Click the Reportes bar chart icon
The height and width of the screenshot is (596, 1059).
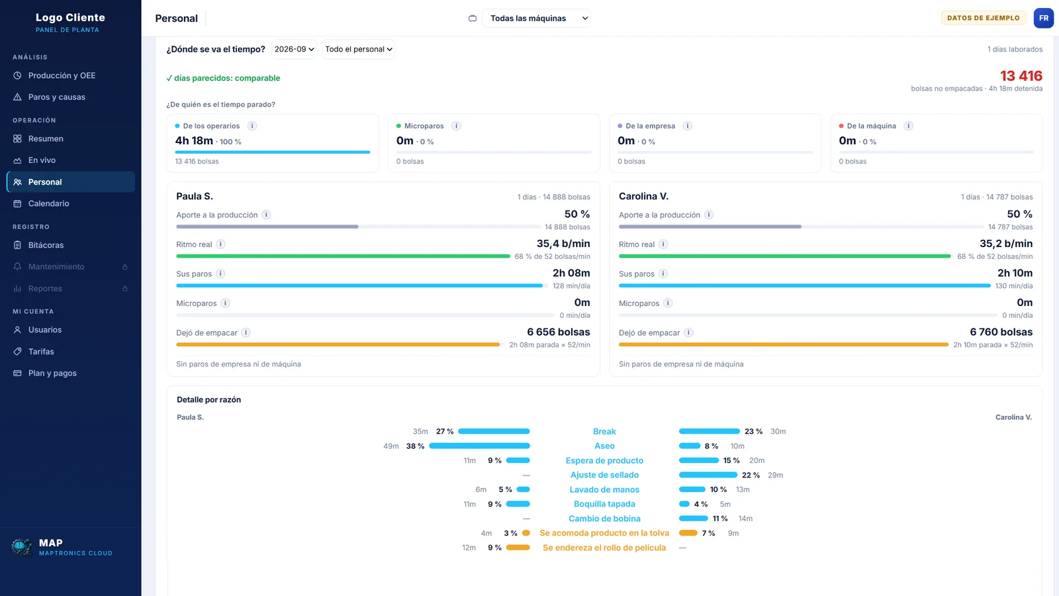[x=17, y=289]
